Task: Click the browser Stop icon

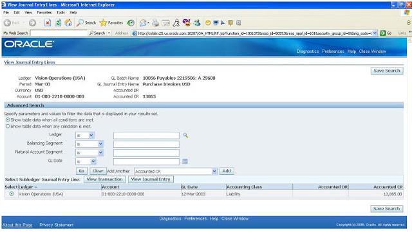Action: (x=48, y=23)
